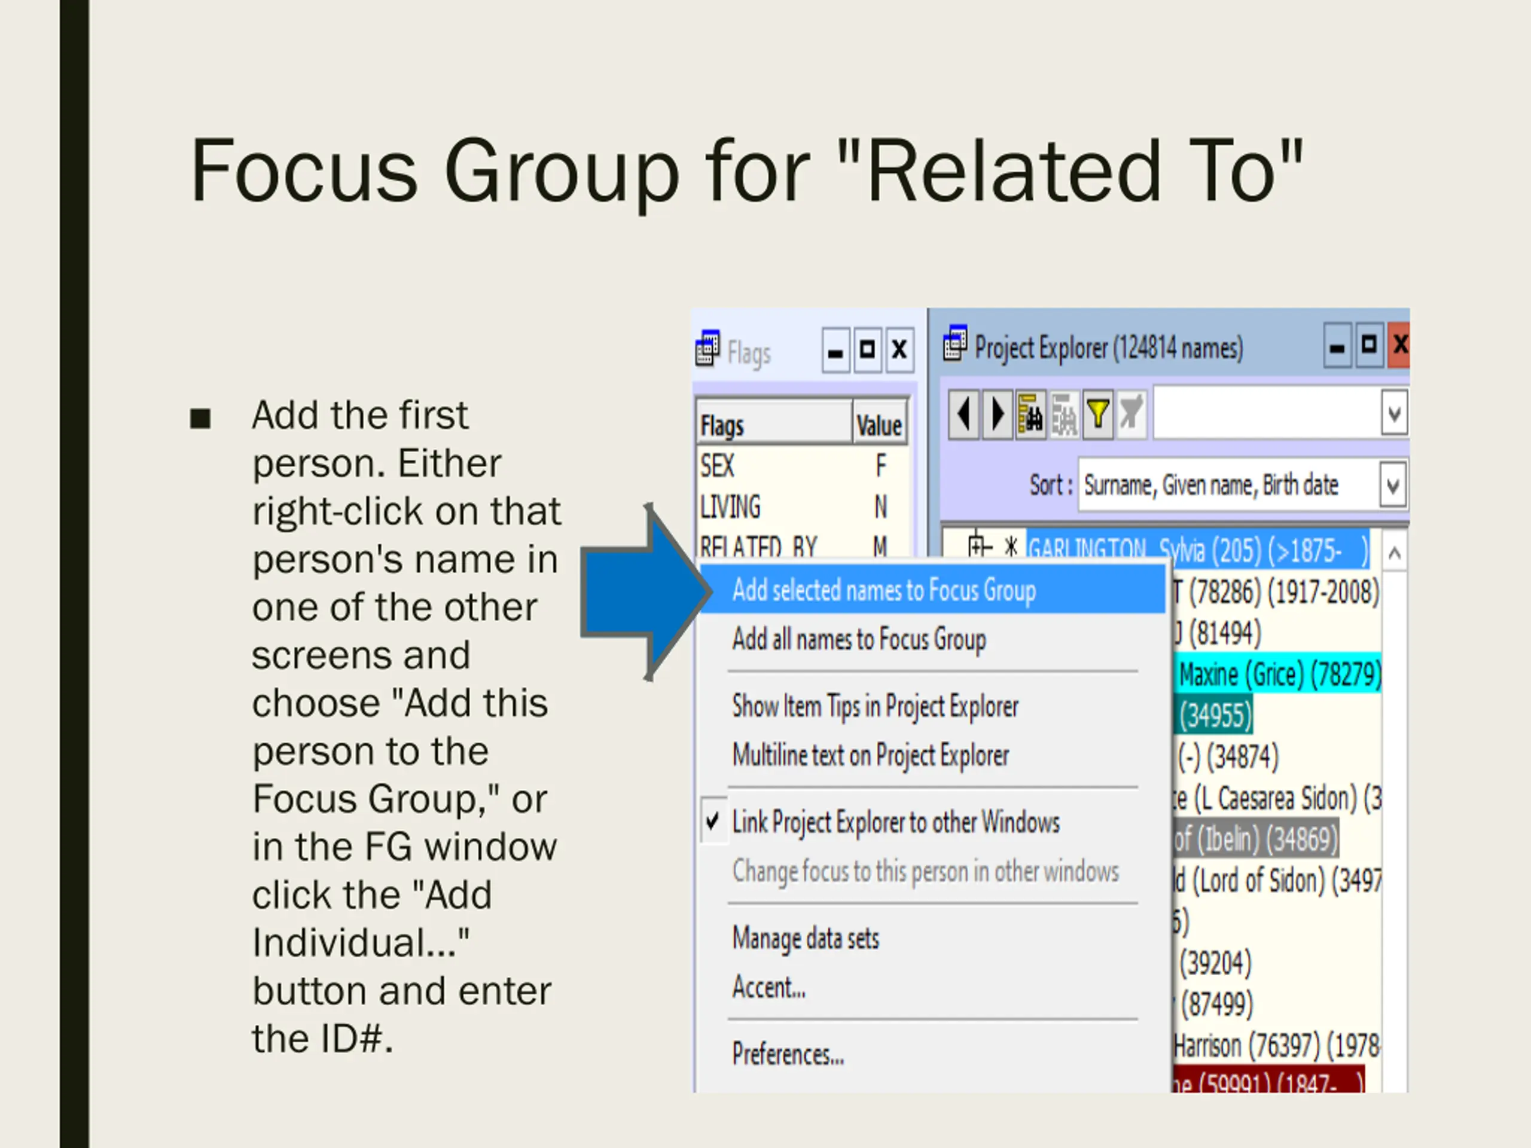The image size is (1531, 1148).
Task: Click the grayed-out clear filter icon
Action: (1131, 414)
